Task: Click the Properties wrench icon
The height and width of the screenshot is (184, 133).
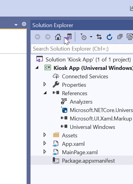Action: 56,84
